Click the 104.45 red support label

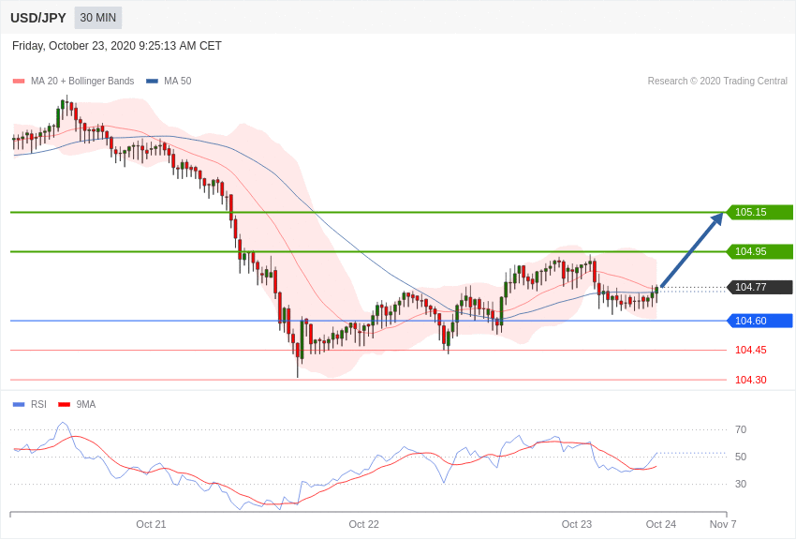pos(751,350)
